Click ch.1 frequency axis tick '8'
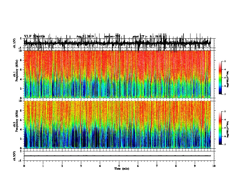This screenshot has height=186, width=241. [x=21, y=60]
